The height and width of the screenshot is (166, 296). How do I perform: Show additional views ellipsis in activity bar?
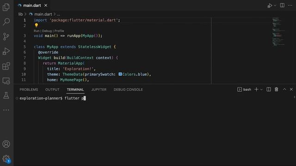click(x=6, y=110)
